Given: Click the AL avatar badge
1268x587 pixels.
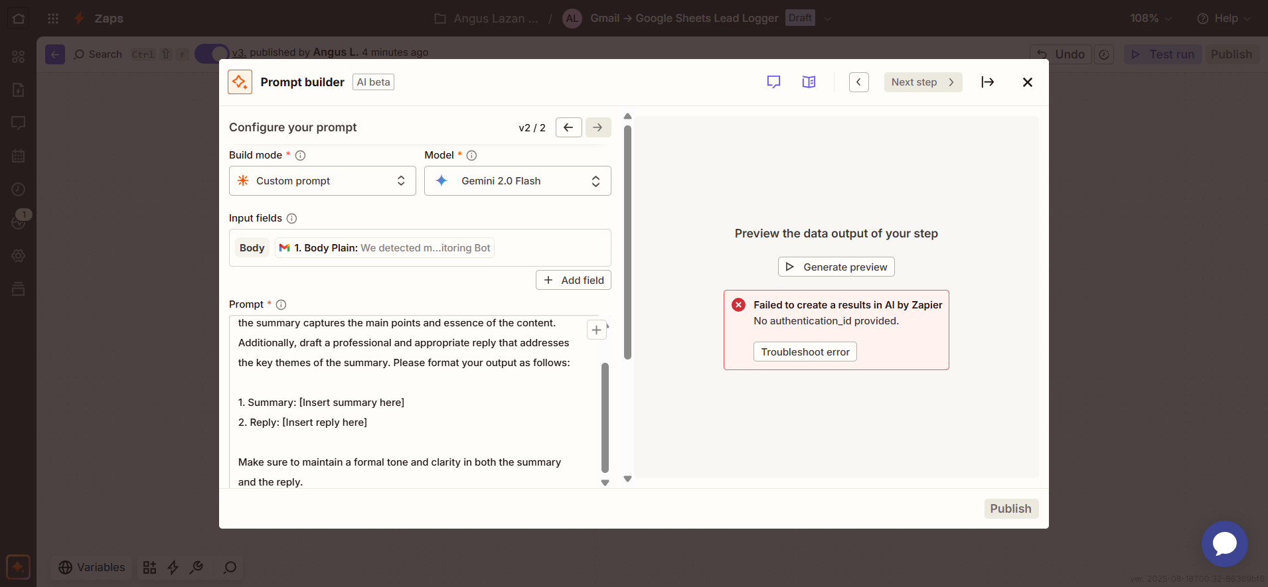Looking at the screenshot, I should click(572, 19).
